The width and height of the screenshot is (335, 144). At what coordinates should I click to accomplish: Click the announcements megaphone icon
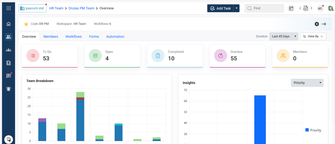tap(320, 8)
